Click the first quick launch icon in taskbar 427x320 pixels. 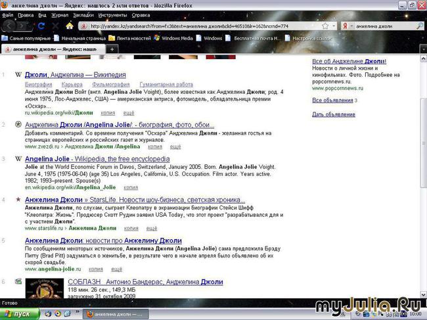(48, 313)
